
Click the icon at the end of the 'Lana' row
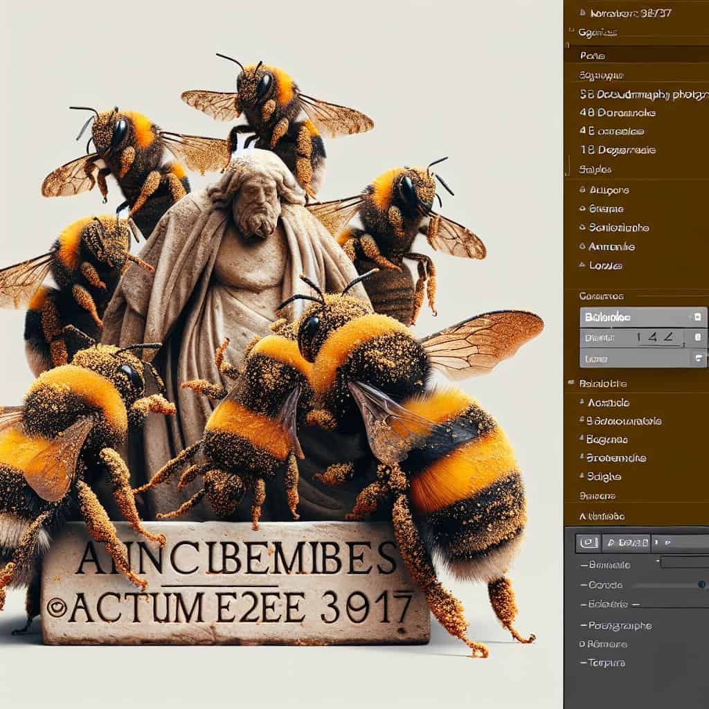pyautogui.click(x=698, y=359)
